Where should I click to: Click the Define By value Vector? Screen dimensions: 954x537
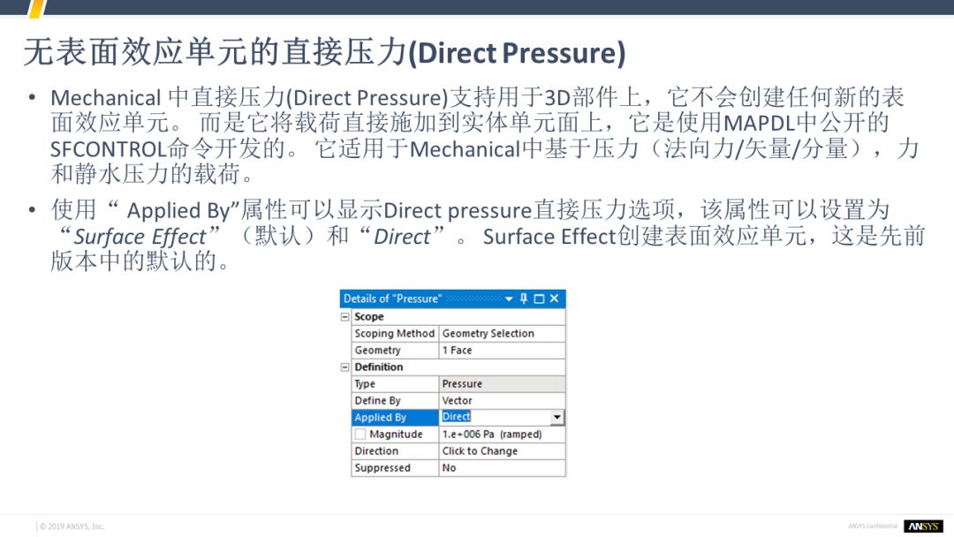[x=501, y=401]
